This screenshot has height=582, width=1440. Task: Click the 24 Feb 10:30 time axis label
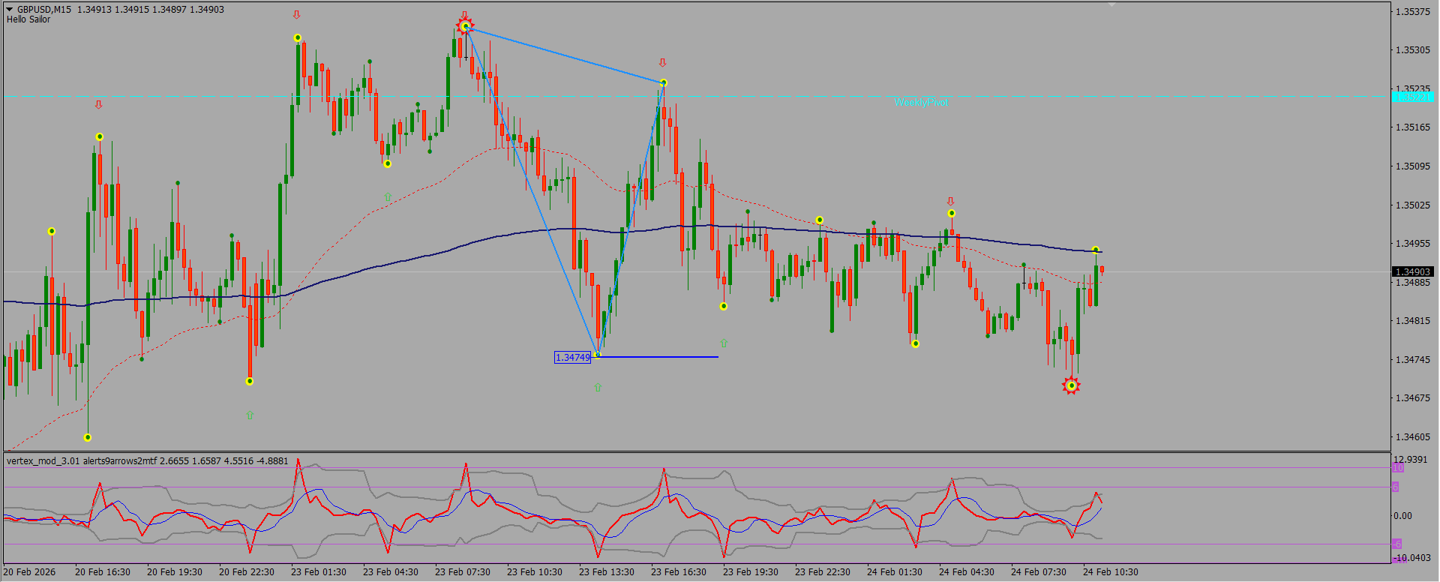[x=1111, y=571]
